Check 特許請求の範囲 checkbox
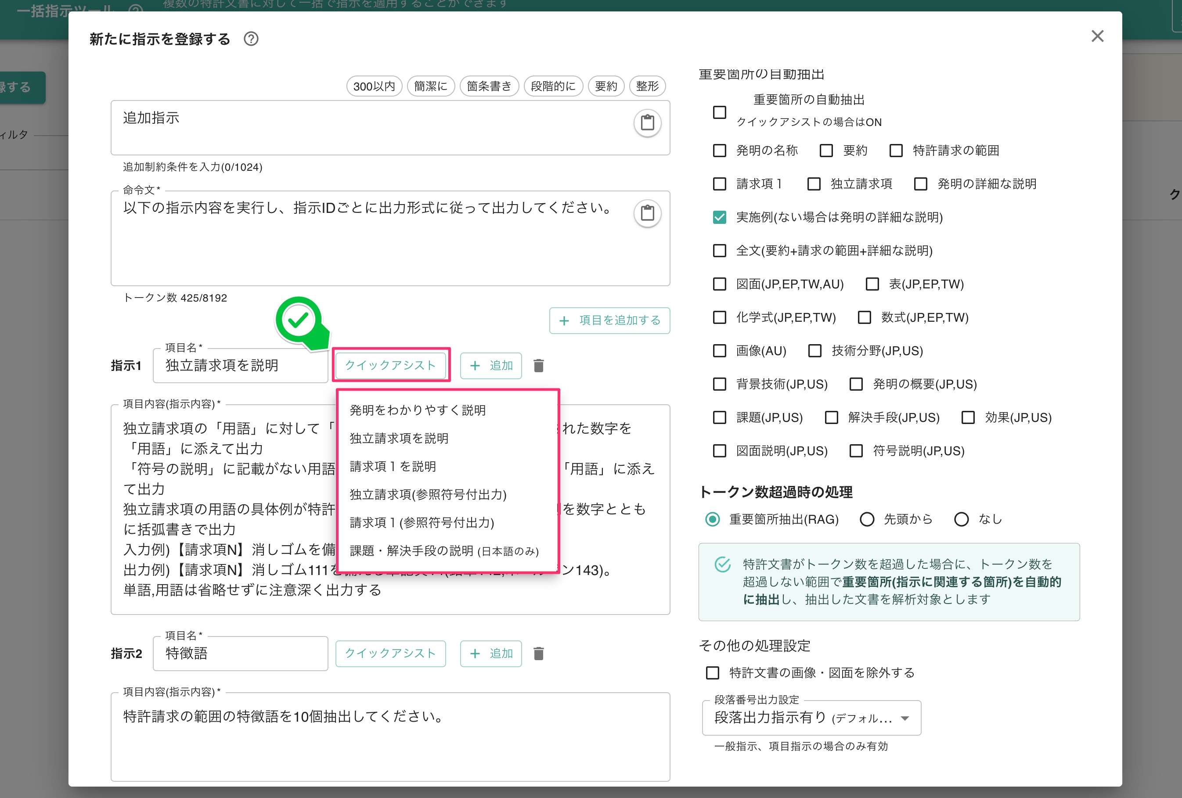Screen dimensions: 1182x798 tap(896, 151)
